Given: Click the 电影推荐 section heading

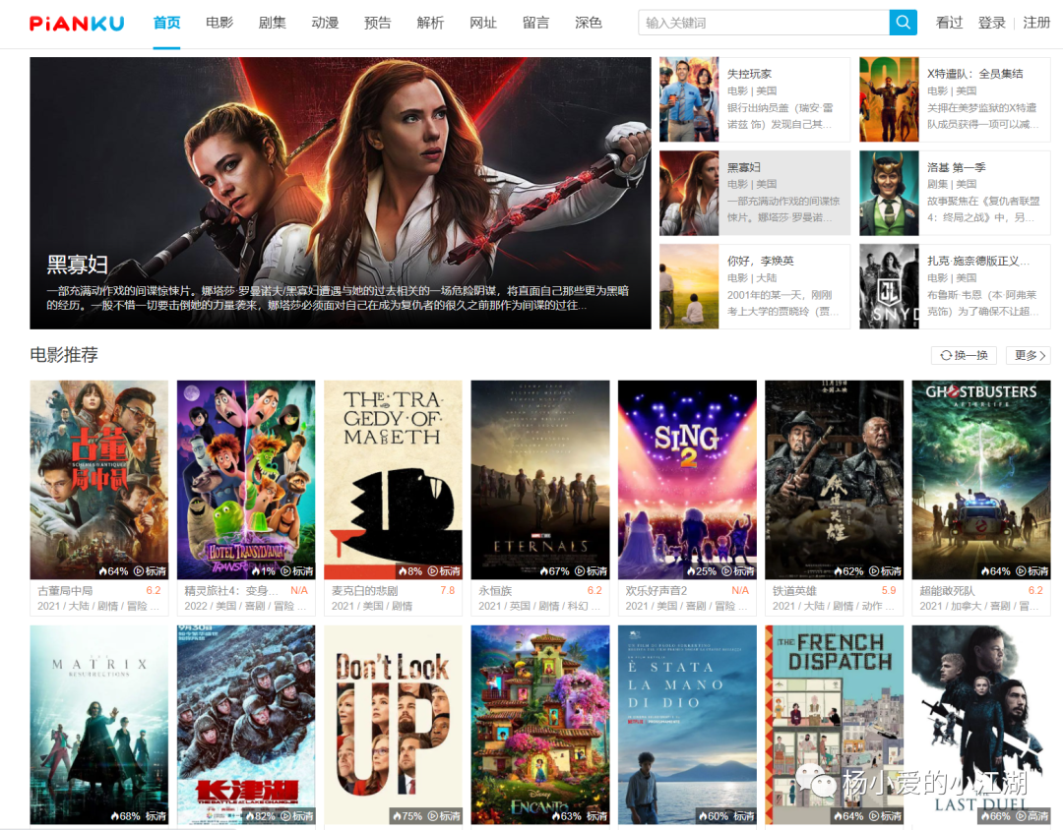Looking at the screenshot, I should click(x=64, y=355).
